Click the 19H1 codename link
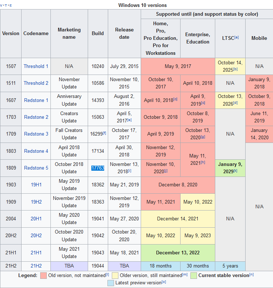The image size is (273, 288). tap(36, 185)
